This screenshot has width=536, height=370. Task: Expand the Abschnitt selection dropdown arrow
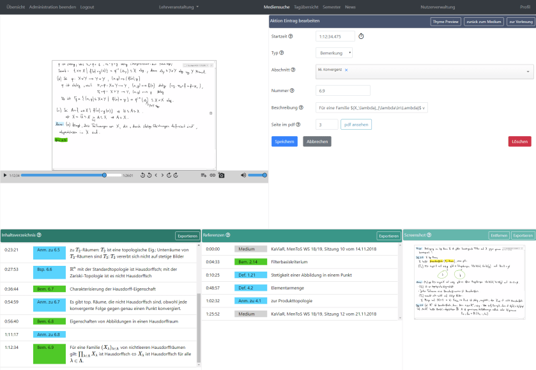click(x=528, y=72)
